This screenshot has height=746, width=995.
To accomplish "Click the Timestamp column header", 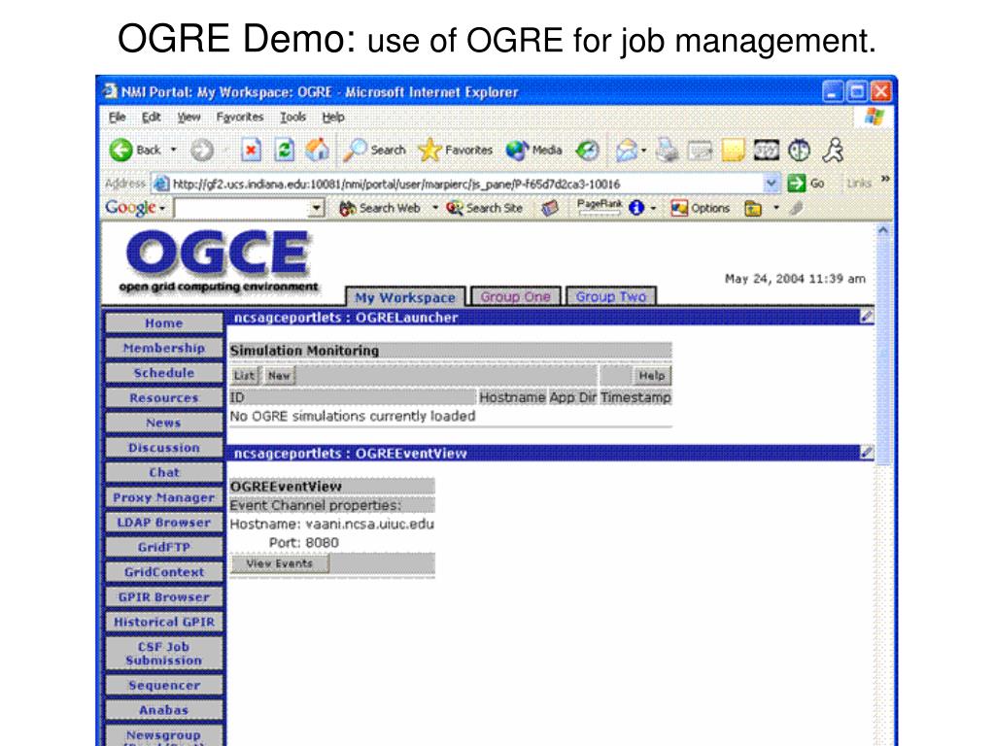I will click(635, 397).
